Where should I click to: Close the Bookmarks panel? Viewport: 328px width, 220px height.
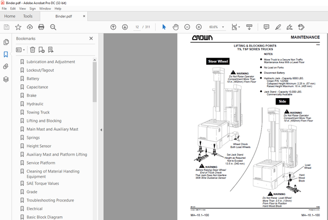[91, 39]
